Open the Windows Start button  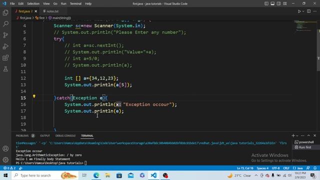coord(5,175)
